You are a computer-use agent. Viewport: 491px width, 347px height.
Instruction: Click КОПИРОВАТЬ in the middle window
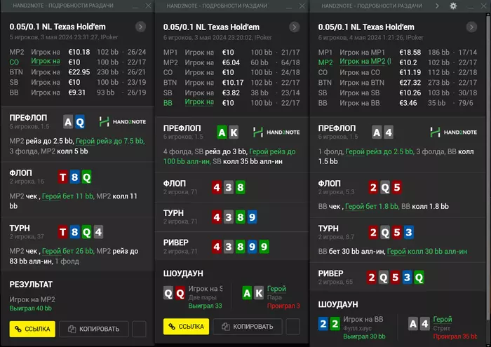[x=248, y=327]
